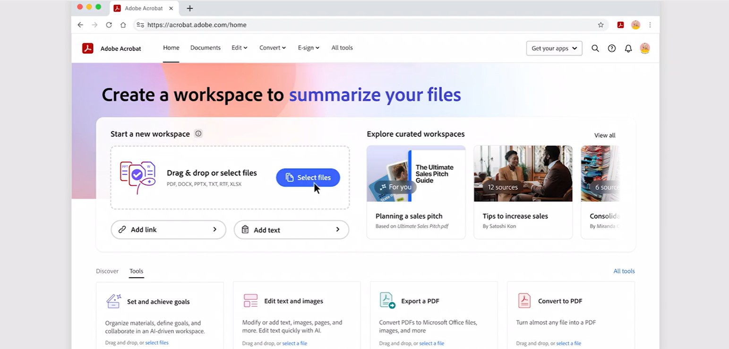Click the browser home icon

click(123, 25)
